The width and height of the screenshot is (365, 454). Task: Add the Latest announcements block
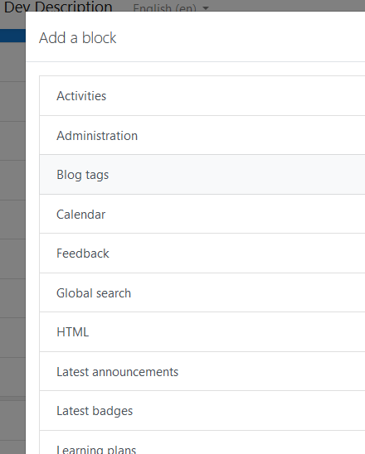[x=202, y=371]
